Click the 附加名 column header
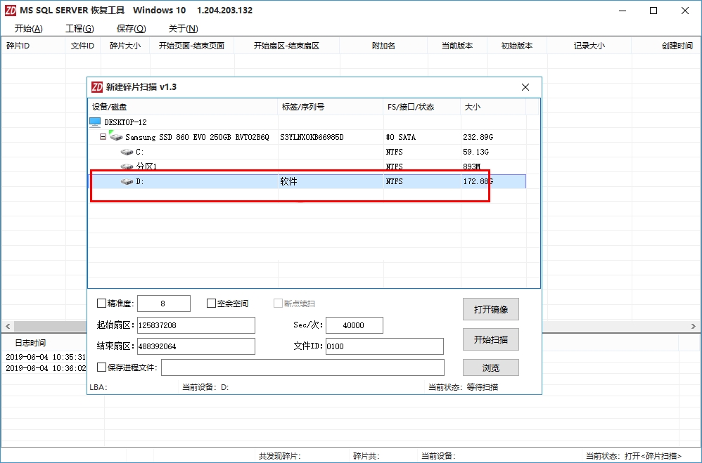Viewport: 702px width, 463px height. pyautogui.click(x=383, y=46)
